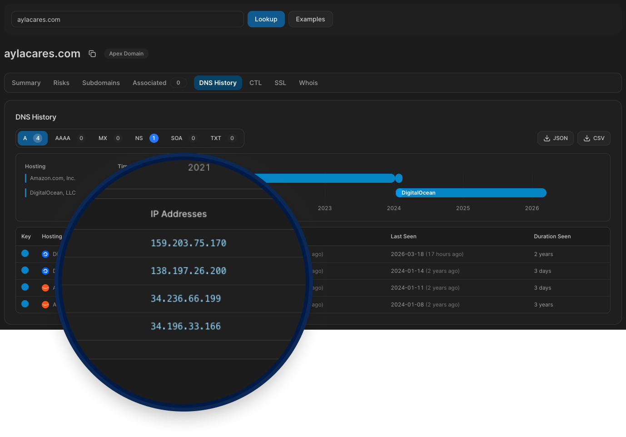Open the Examples button
Viewport: 626px width, 437px height.
[310, 19]
